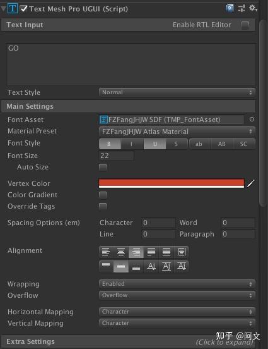Open the Horizontal Mapping dropdown
Screen dimensions: 268x349
177,312
